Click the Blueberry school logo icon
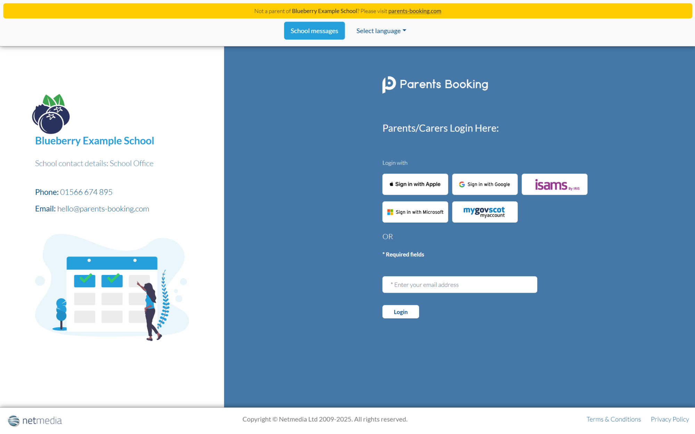 tap(51, 114)
